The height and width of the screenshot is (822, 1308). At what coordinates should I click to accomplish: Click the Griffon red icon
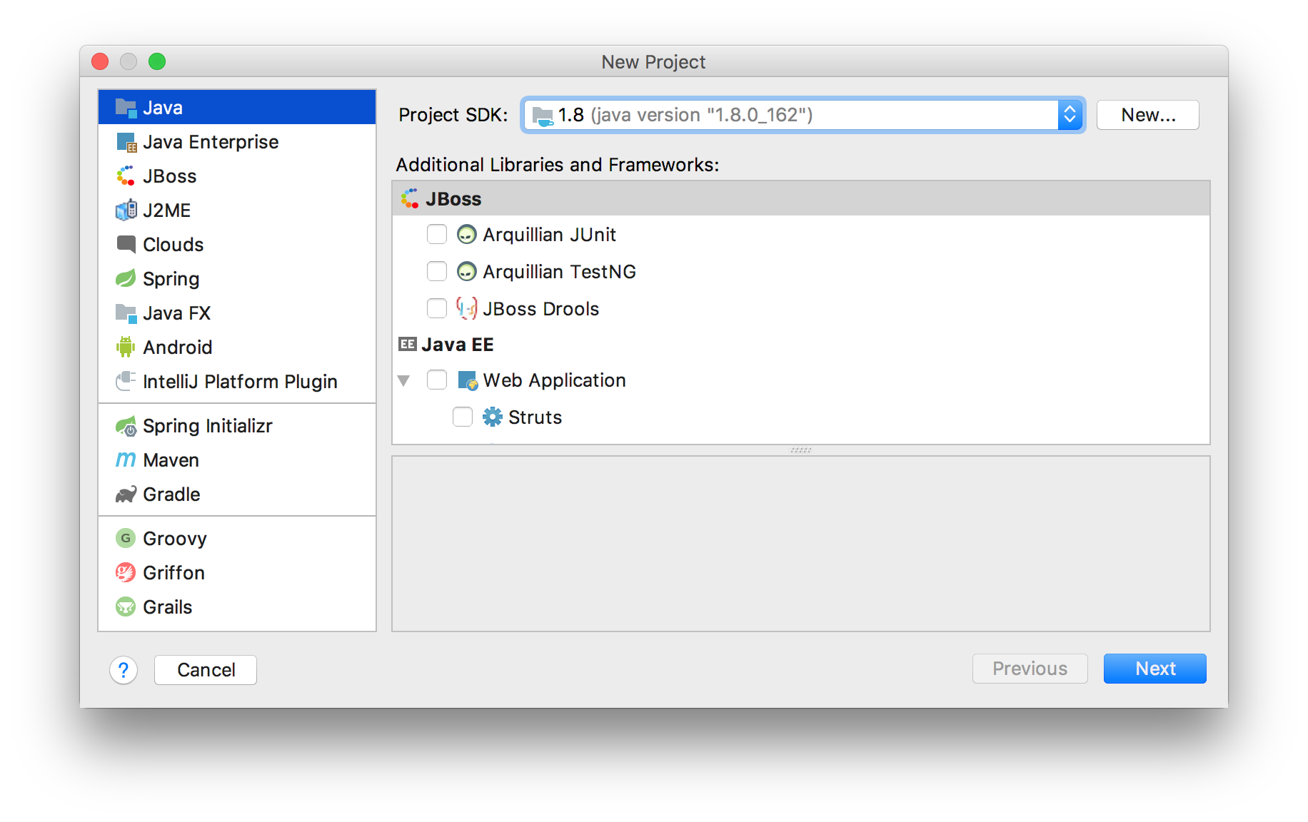[x=126, y=573]
